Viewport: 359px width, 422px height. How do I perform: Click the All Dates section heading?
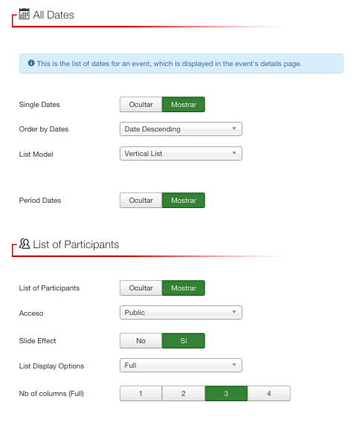point(54,15)
